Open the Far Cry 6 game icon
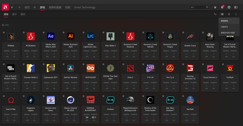243x126 pixels. pos(170,68)
